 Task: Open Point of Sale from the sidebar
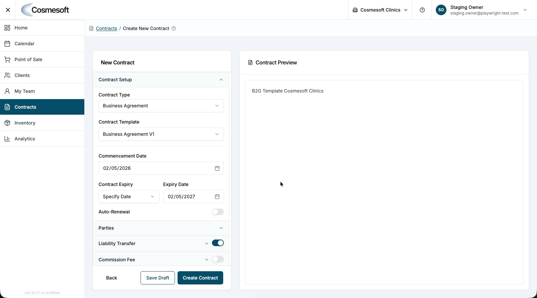[x=42, y=59]
